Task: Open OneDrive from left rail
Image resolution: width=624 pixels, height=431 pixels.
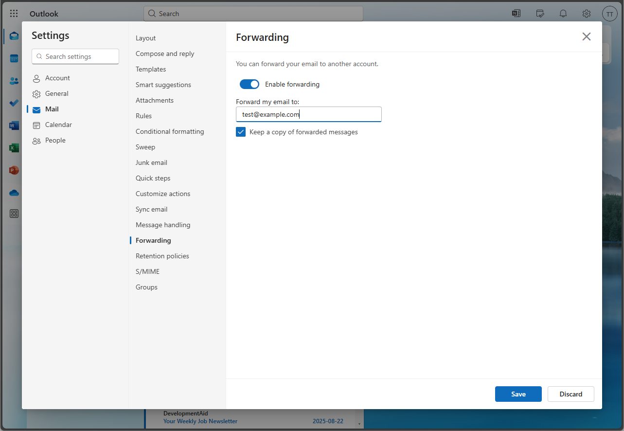Action: pyautogui.click(x=14, y=193)
